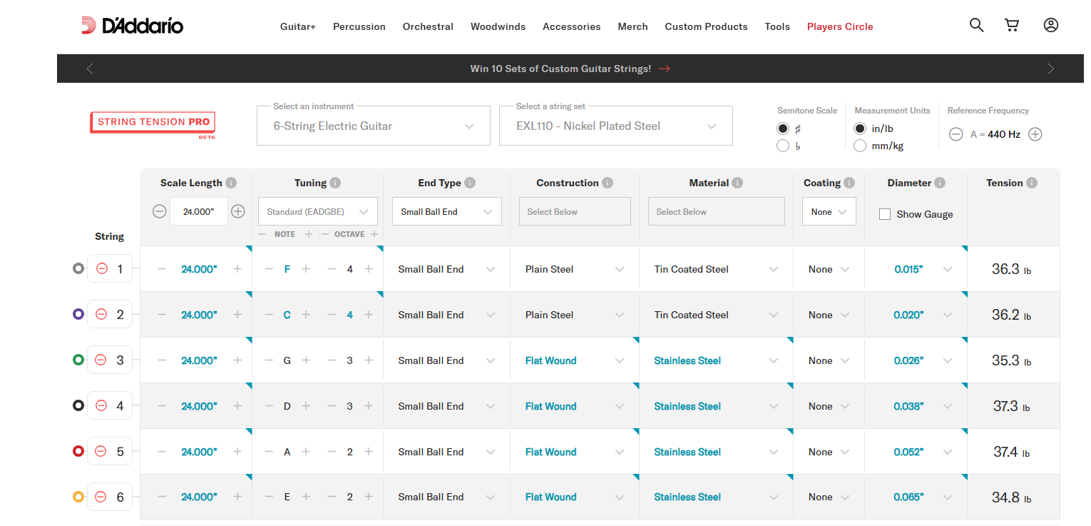The height and width of the screenshot is (526, 1091).
Task: Select the flat semitone scale radio
Action: click(783, 146)
